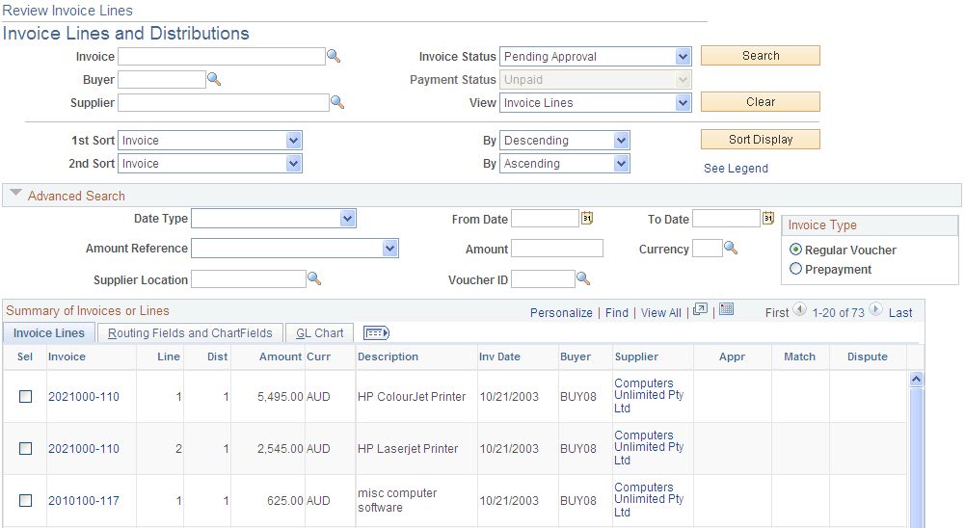Click the amount 5,495.00 cell
965x528 pixels.
tap(280, 397)
